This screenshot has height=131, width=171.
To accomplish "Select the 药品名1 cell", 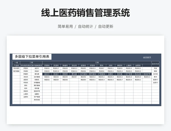I will pos(47,68).
